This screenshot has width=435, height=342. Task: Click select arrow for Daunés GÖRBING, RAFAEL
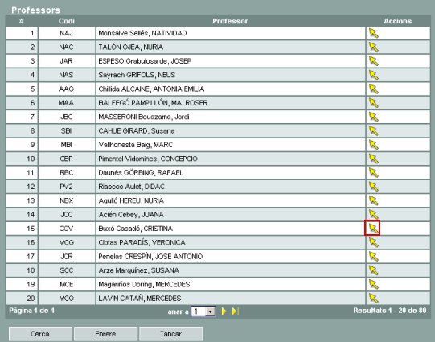[x=373, y=173]
